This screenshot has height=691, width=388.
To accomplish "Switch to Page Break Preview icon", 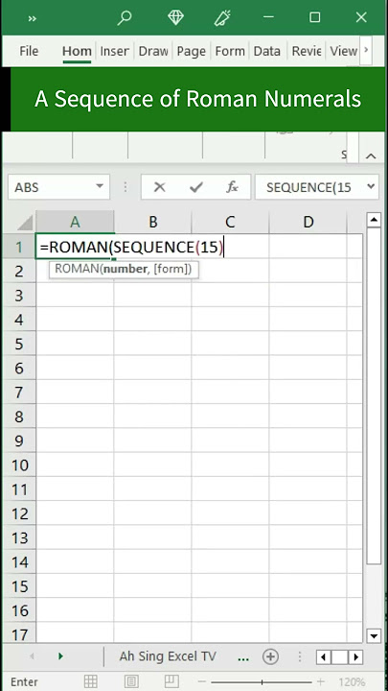I will (171, 681).
